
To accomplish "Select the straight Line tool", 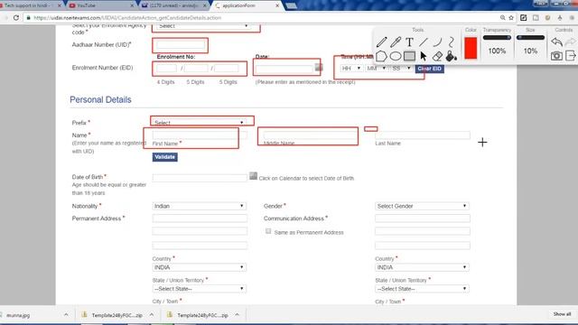I will click(x=424, y=42).
